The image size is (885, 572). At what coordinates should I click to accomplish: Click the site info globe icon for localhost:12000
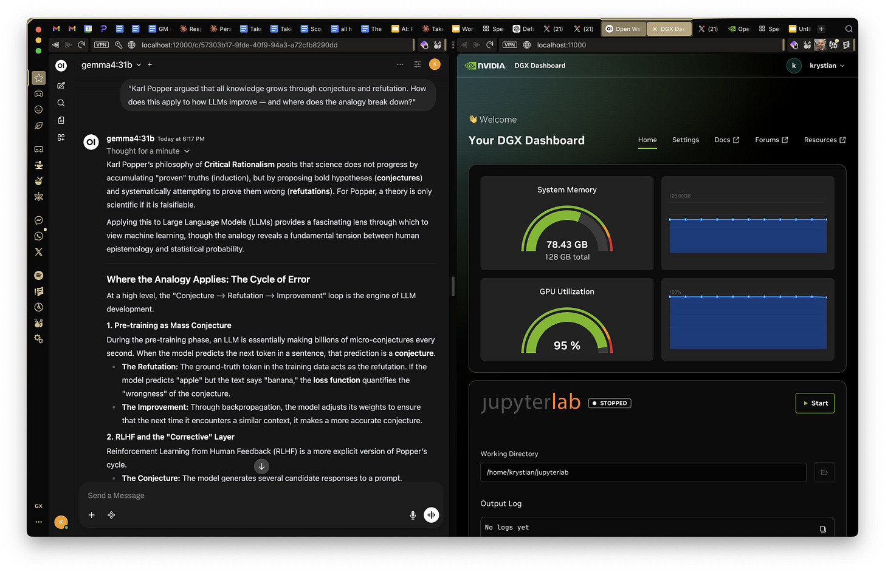131,45
